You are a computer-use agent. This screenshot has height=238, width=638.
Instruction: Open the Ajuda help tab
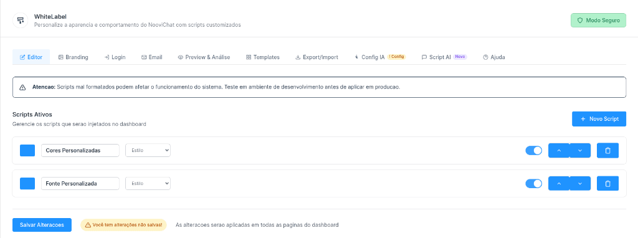(494, 57)
